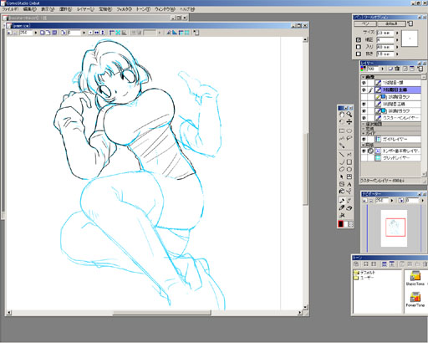Open the ファイル (File) menu
The image size is (428, 343).
click(x=10, y=9)
